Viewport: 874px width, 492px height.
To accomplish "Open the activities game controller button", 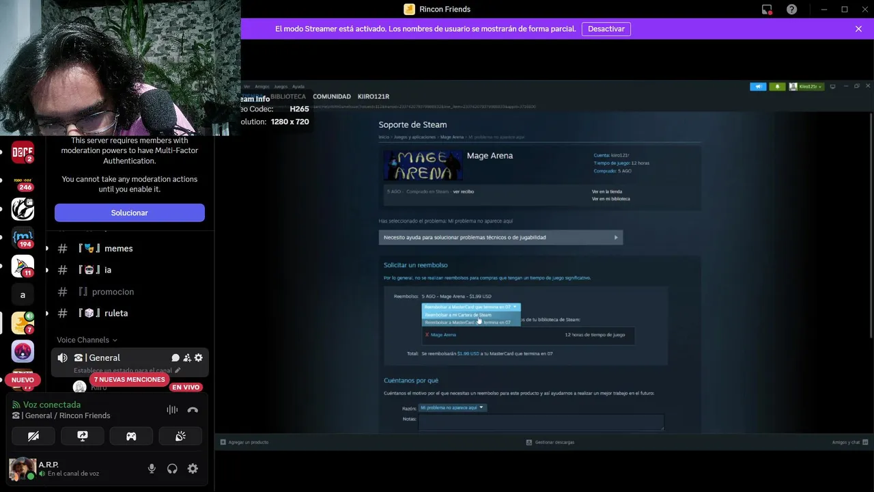I will [131, 436].
